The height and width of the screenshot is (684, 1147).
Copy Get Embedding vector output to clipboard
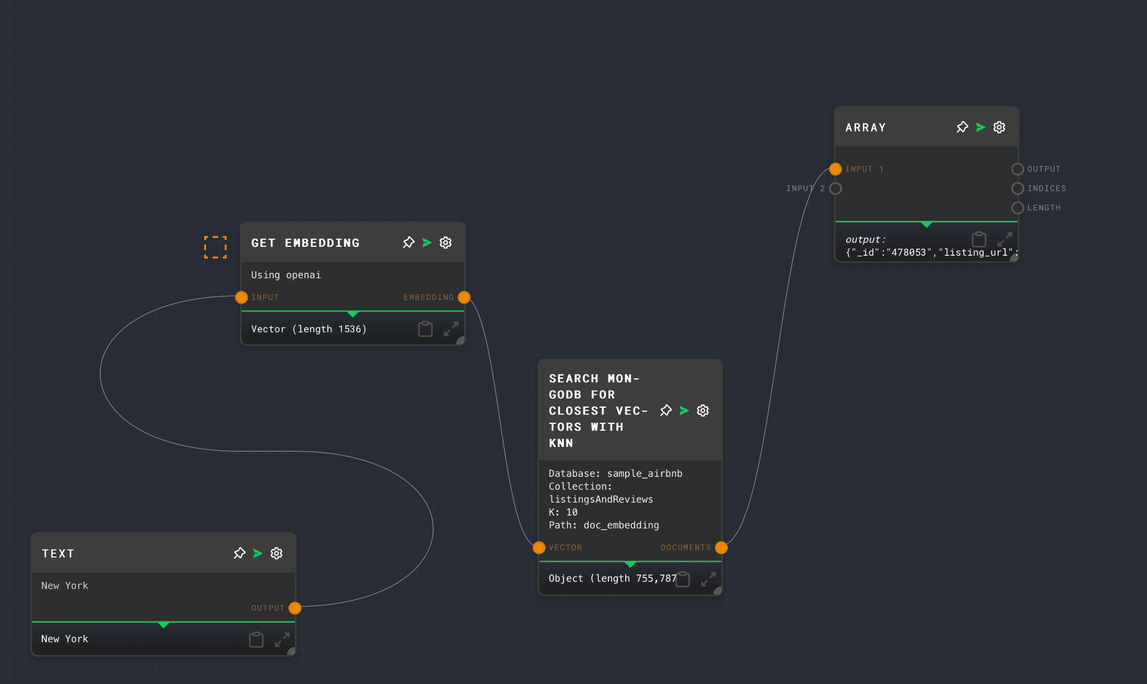(425, 329)
